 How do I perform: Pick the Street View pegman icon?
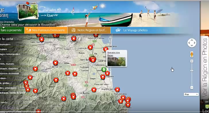click(x=192, y=54)
